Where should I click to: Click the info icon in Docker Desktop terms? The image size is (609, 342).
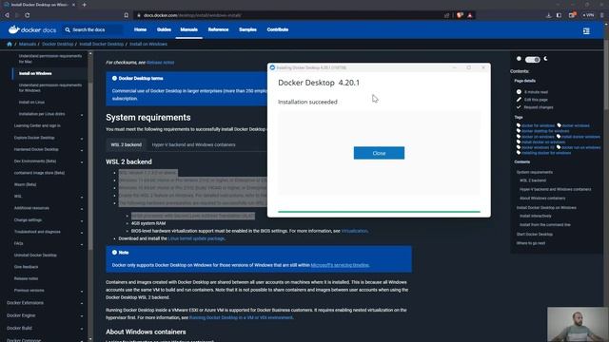click(x=114, y=78)
